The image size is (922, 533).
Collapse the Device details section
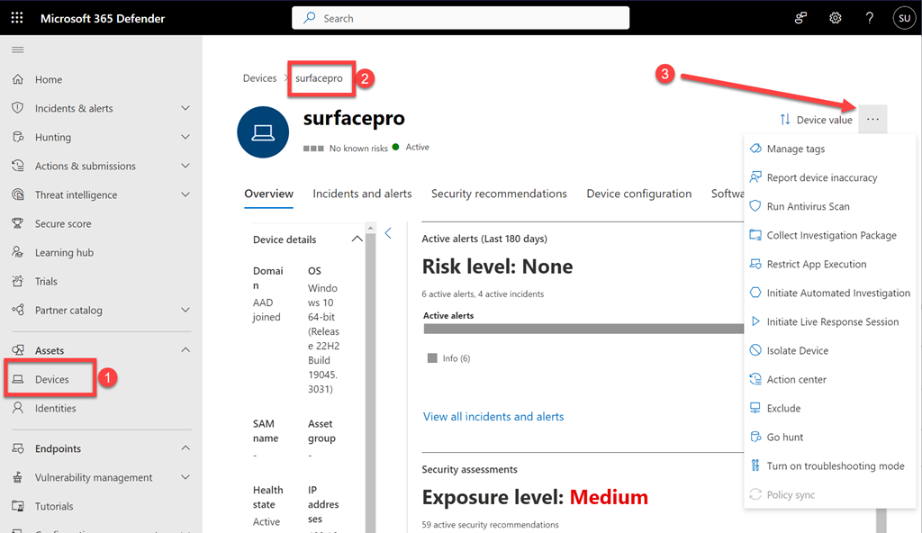357,239
